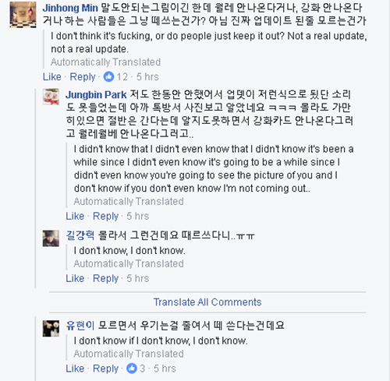Open the like count thumbs-up icon showing 12
390x381 pixels.
coord(108,76)
